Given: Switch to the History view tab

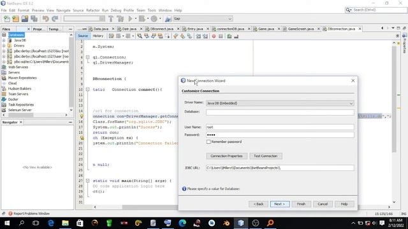Looking at the screenshot, I should point(98,36).
